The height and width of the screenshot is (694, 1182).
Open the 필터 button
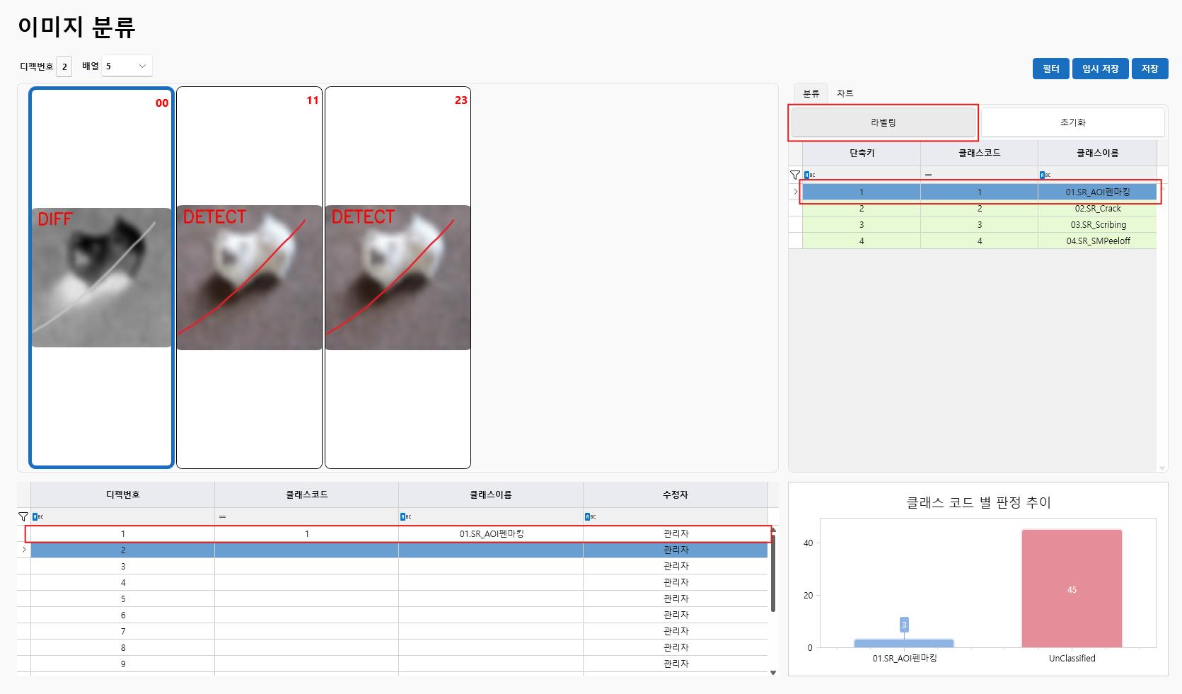coord(1050,69)
